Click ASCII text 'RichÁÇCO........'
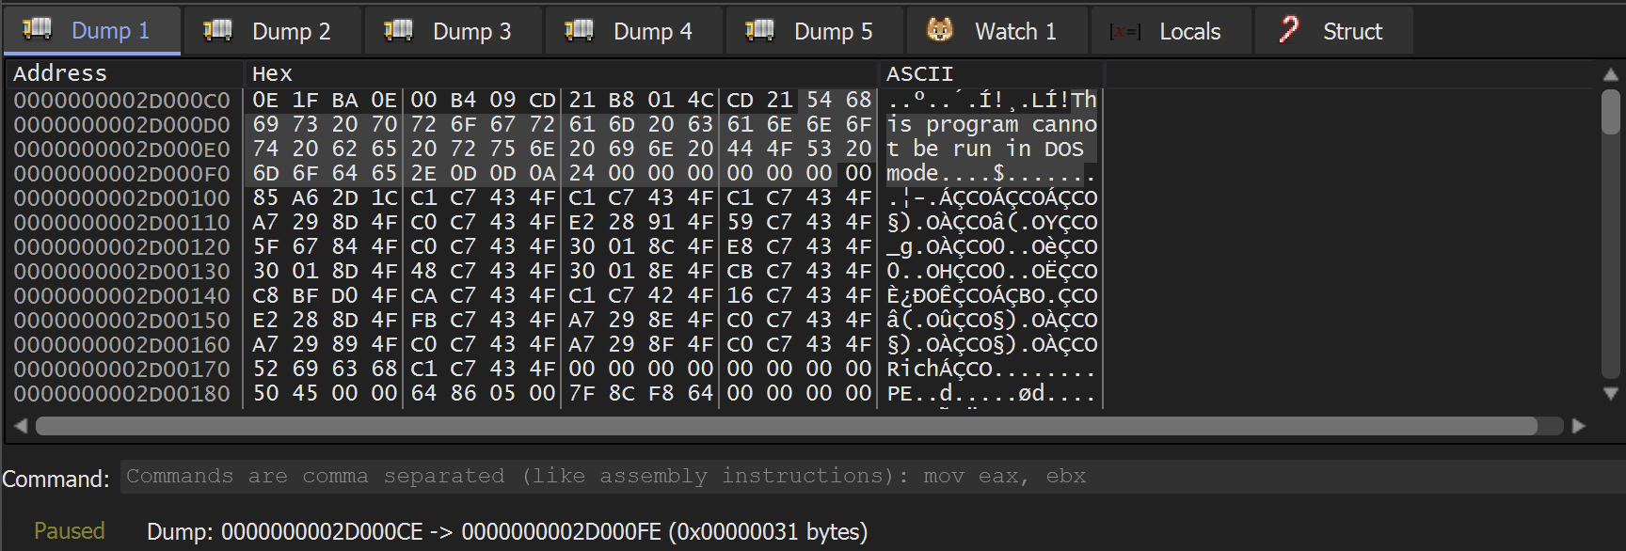Viewport: 1626px width, 551px height. click(x=992, y=369)
